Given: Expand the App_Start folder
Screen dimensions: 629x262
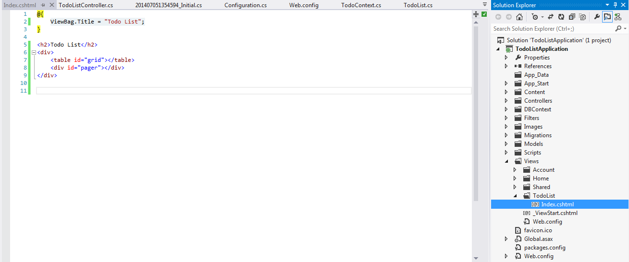Looking at the screenshot, I should pos(506,83).
